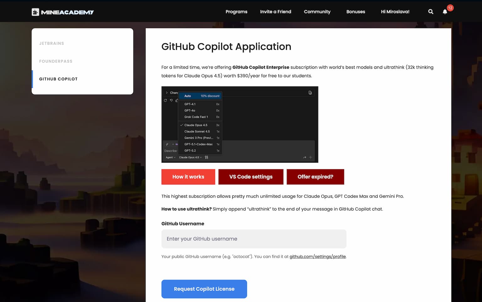Click the GitHub username input field
This screenshot has width=482, height=302.
(x=254, y=239)
